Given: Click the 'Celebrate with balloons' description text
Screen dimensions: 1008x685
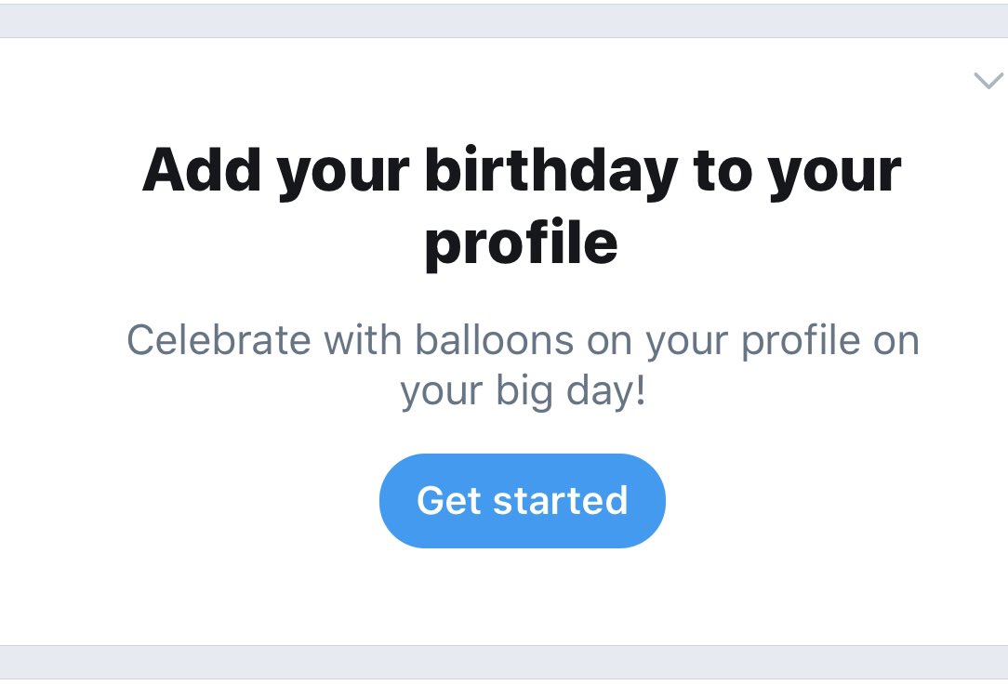Looking at the screenshot, I should click(523, 365).
